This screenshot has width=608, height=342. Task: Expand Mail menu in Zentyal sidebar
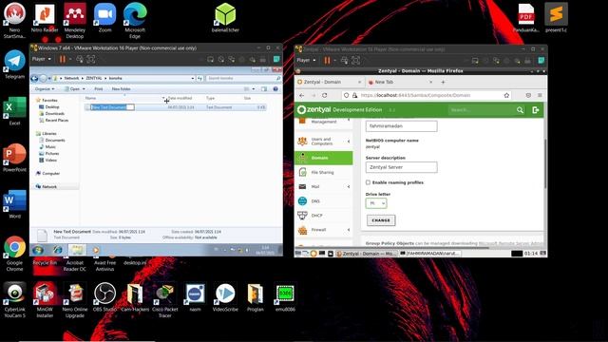pyautogui.click(x=324, y=186)
